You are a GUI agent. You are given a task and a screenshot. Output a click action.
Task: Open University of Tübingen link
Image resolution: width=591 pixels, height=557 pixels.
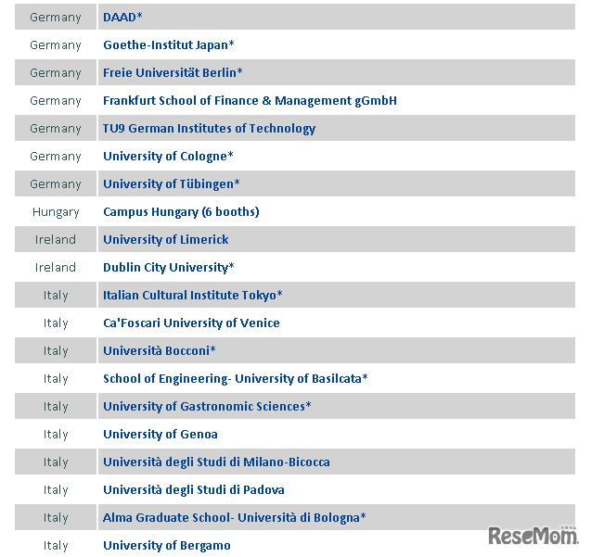point(171,184)
